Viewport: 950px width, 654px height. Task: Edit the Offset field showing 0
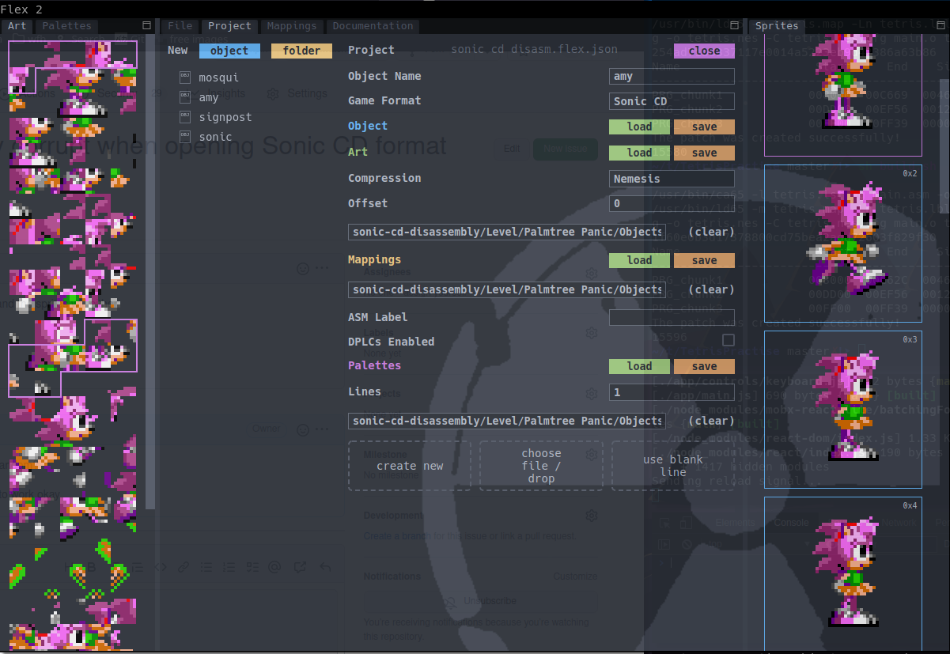[x=672, y=204]
